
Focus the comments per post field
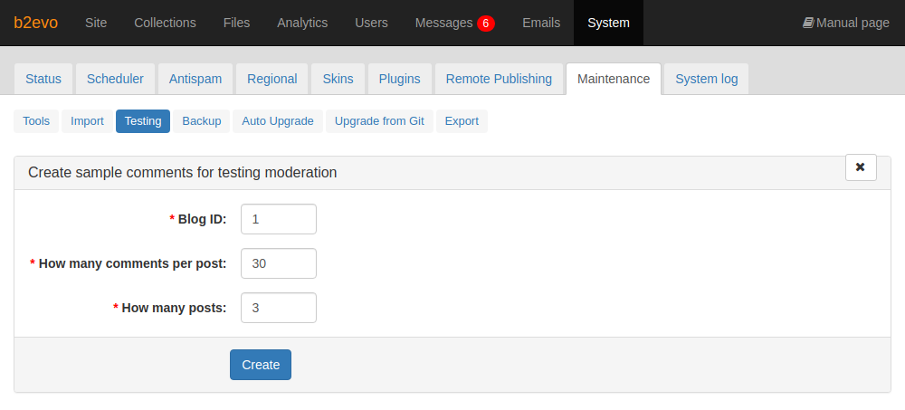point(279,263)
